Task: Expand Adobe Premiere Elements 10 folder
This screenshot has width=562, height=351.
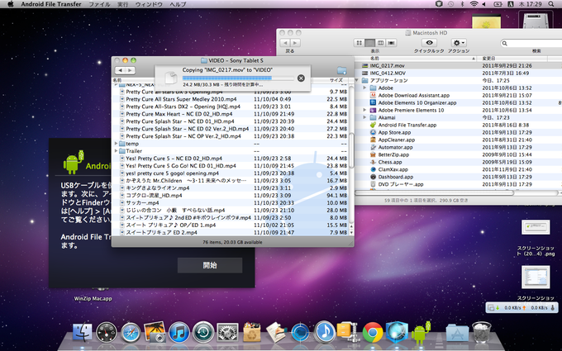Action: pyautogui.click(x=364, y=110)
